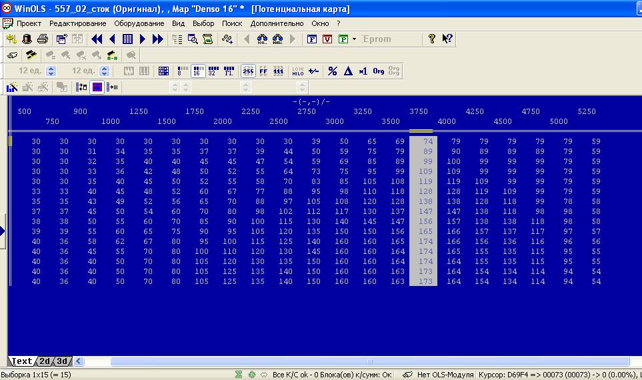Screen dimensions: 642x380
Task: Click the Org original values button
Action: (379, 71)
